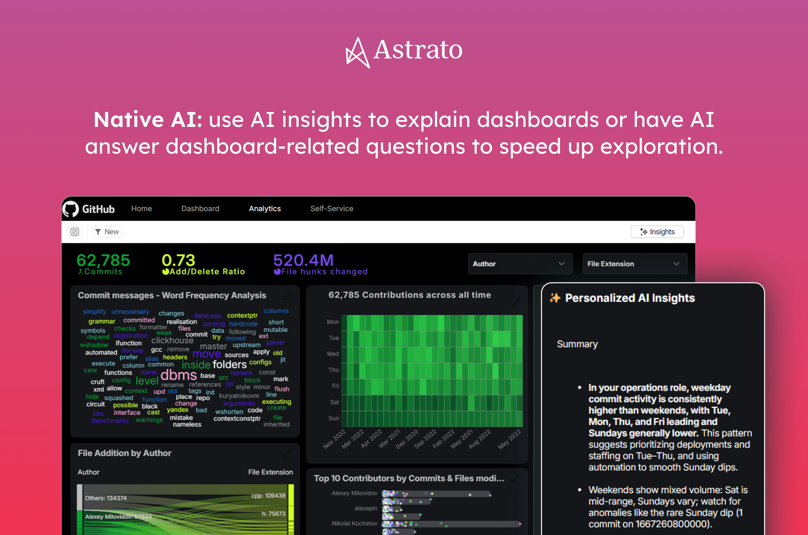Click the hand icon next to Add/Delete Ratio
This screenshot has width=808, height=535.
(166, 272)
